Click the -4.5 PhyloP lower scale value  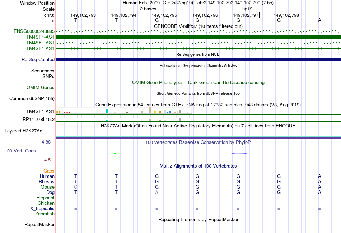[x=47, y=160]
